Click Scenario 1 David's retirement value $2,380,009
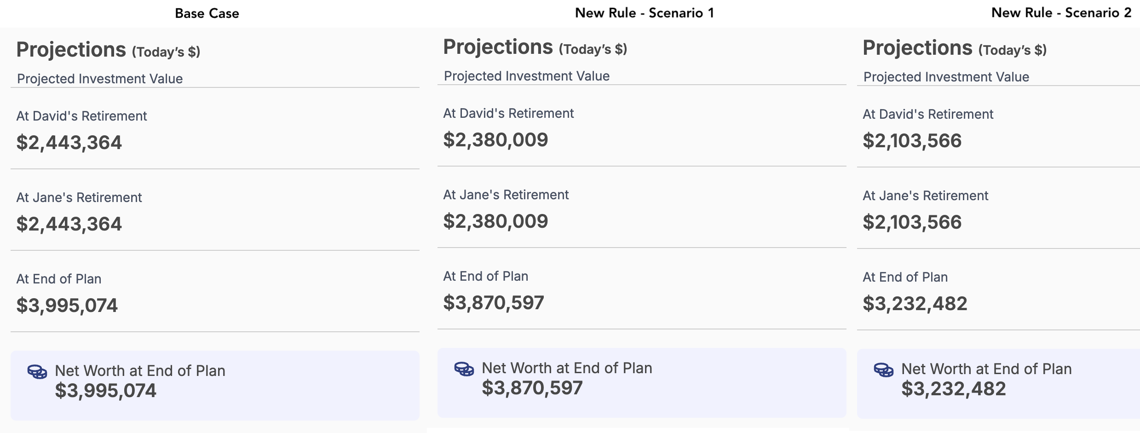This screenshot has width=1140, height=433. 495,139
